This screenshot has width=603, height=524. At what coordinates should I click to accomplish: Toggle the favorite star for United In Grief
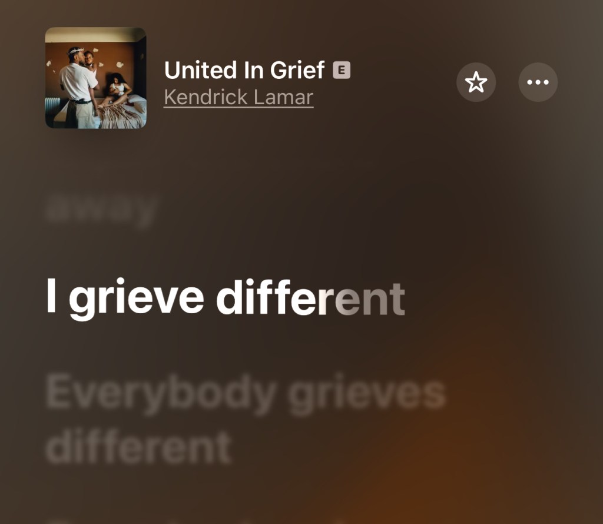click(476, 82)
